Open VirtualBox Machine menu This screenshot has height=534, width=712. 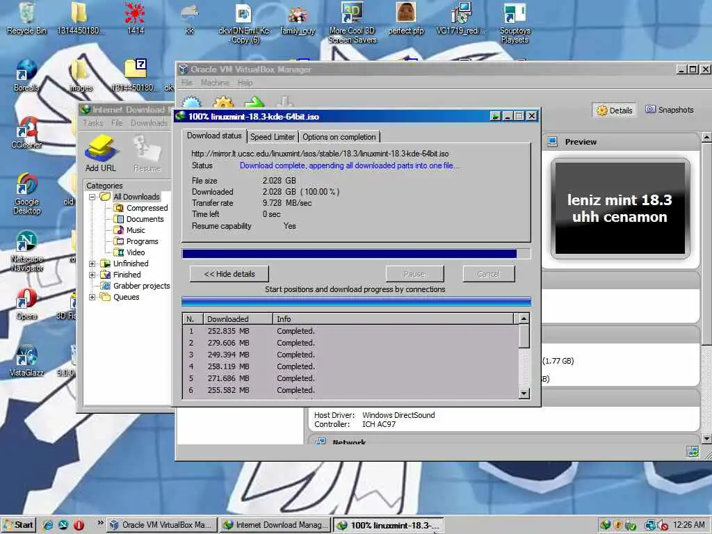coord(215,83)
